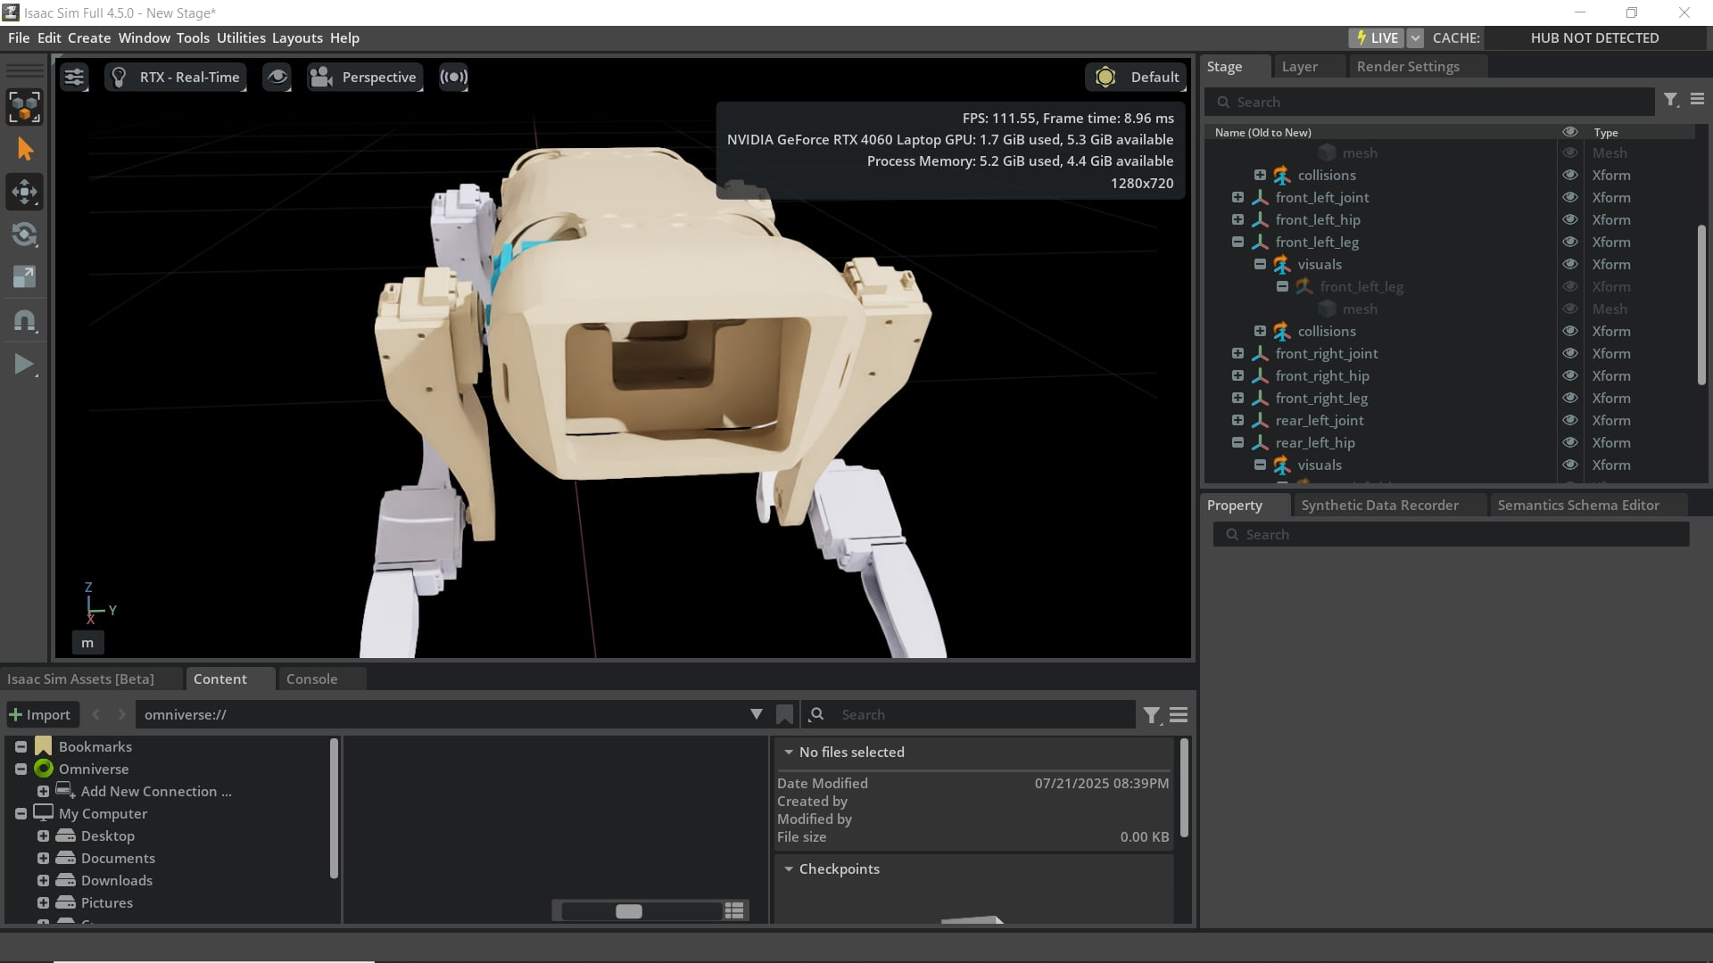
Task: Open the LIVE dropdown arrow
Action: pos(1415,38)
